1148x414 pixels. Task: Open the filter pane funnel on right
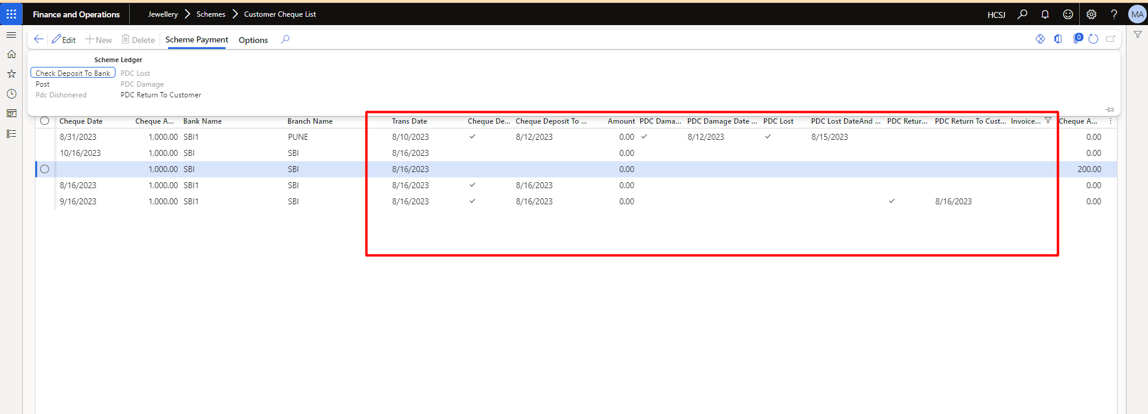pyautogui.click(x=1138, y=35)
